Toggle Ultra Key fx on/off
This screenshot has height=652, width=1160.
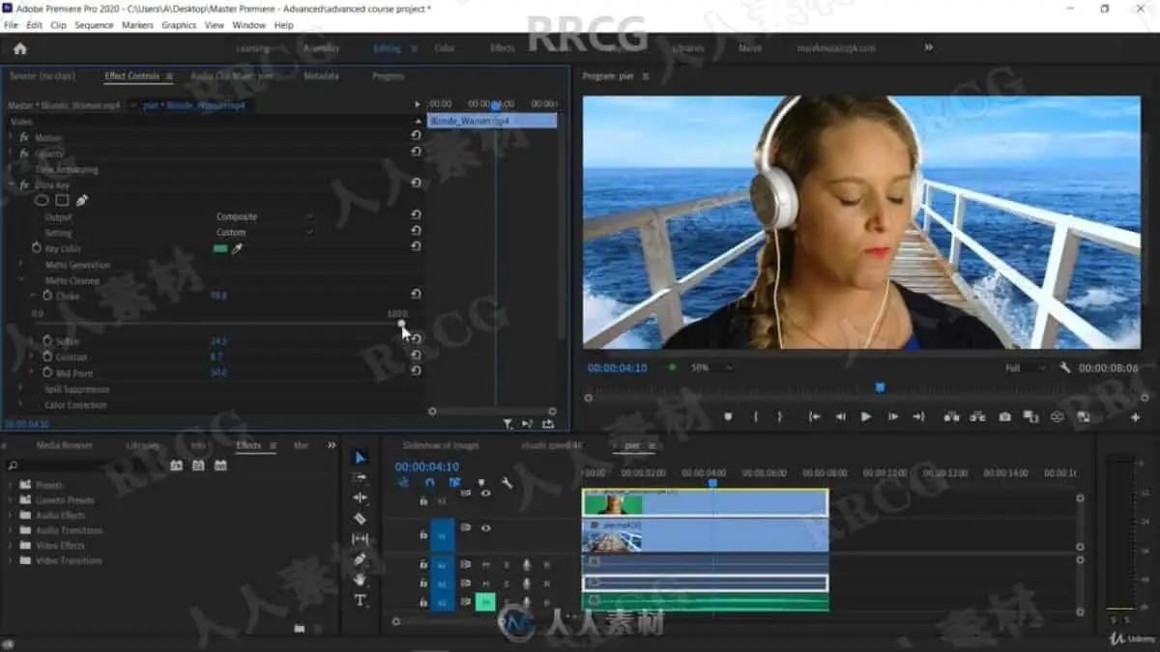[x=25, y=184]
